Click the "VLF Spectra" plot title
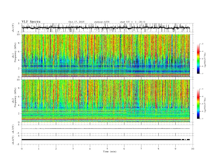 [x=31, y=22]
